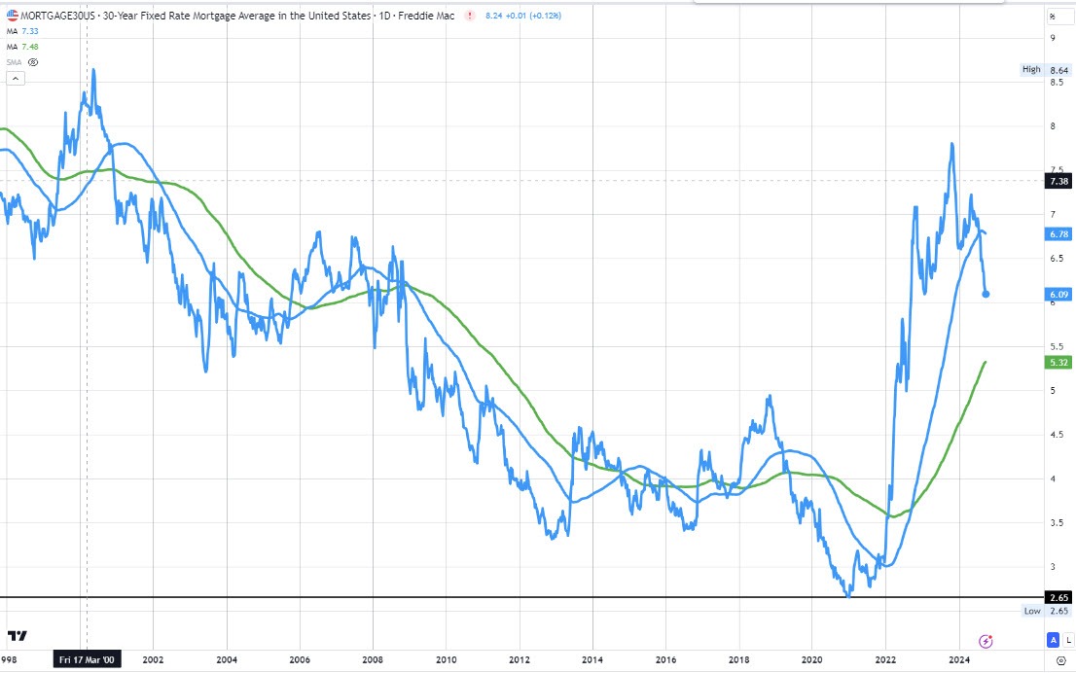Click the 2024 year on time axis
The height and width of the screenshot is (673, 1076).
[958, 660]
